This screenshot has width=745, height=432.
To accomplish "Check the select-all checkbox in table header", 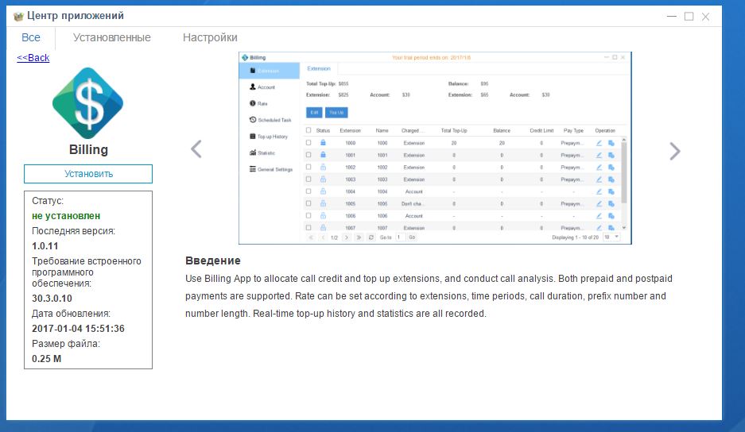I will pyautogui.click(x=308, y=130).
